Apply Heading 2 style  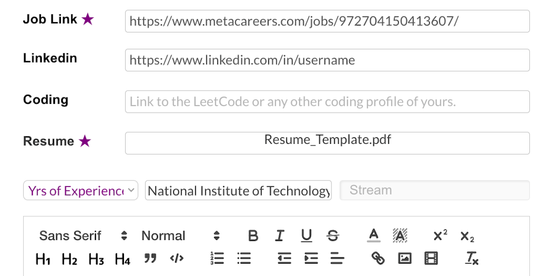point(70,259)
